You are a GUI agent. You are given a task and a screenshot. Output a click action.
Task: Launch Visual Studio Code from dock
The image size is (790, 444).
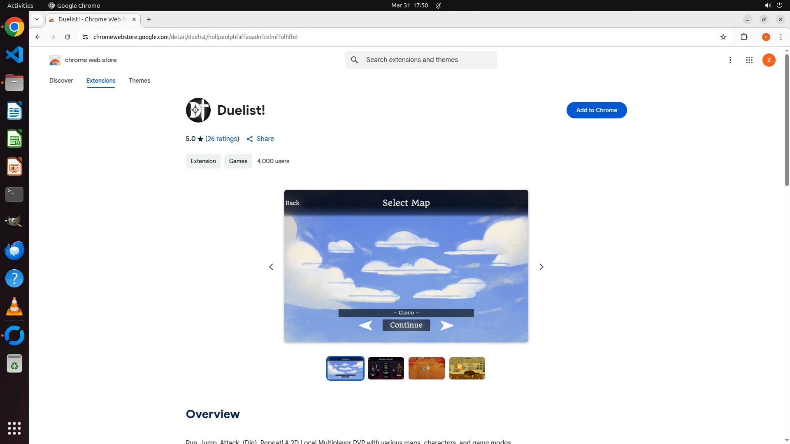pos(14,55)
